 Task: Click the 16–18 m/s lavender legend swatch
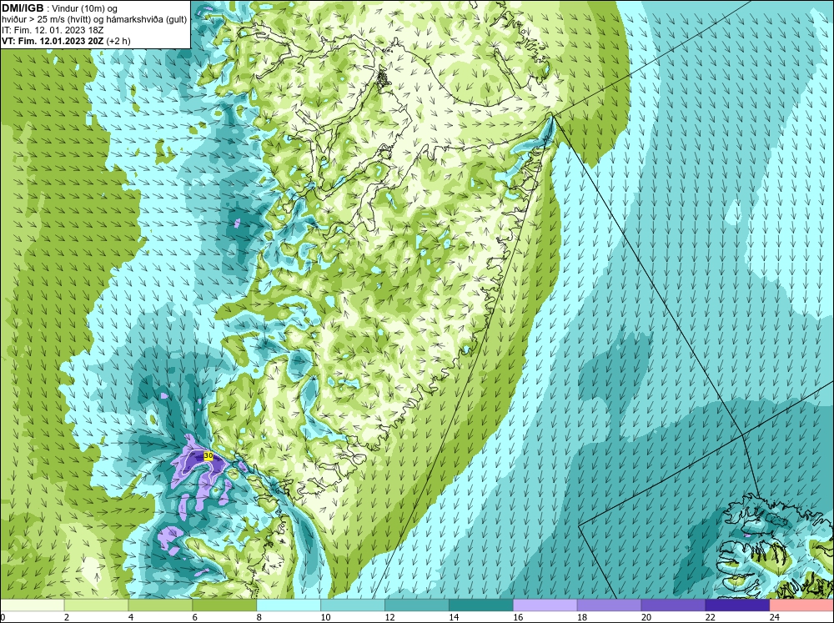(545, 605)
